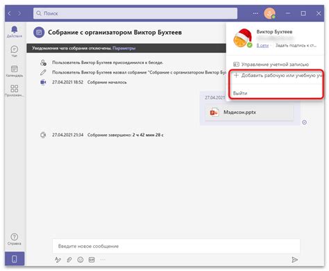Open the Activity bell in sidebar
Image resolution: width=329 pixels, height=271 pixels.
15,31
